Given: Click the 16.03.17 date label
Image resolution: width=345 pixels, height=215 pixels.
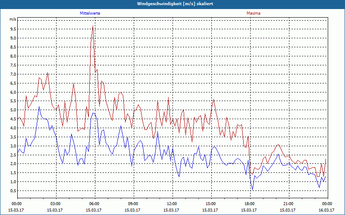Looking at the screenshot, I should (x=326, y=210).
